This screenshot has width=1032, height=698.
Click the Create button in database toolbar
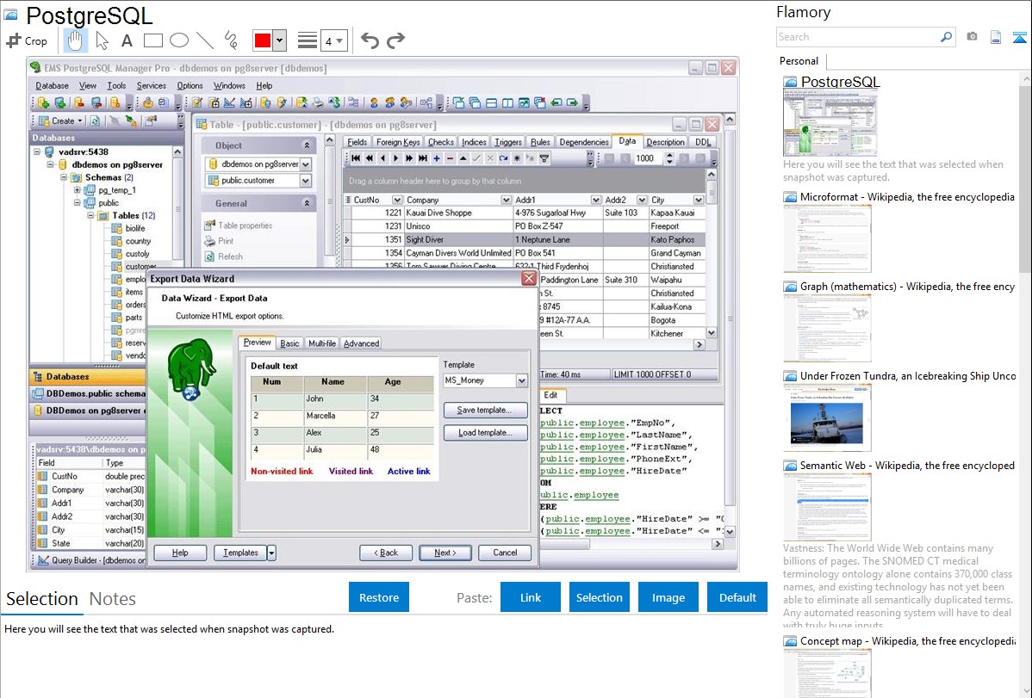pyautogui.click(x=60, y=121)
